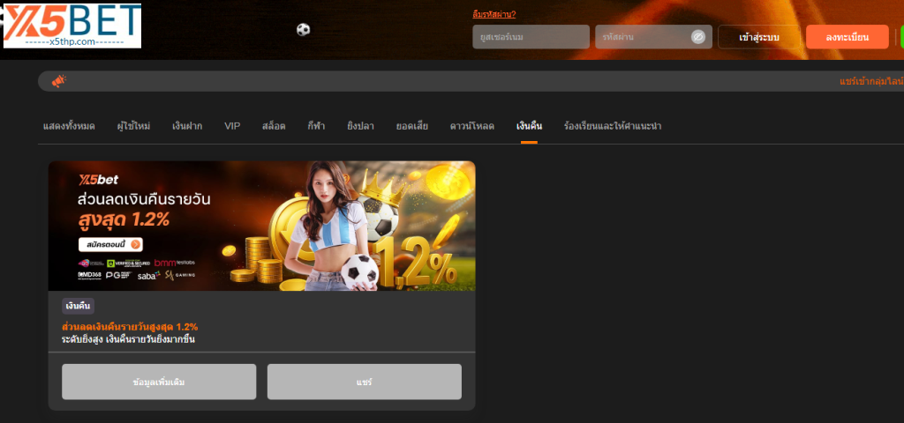Open the แสดงทั้งหมด tab
The image size is (904, 423).
[x=69, y=126]
